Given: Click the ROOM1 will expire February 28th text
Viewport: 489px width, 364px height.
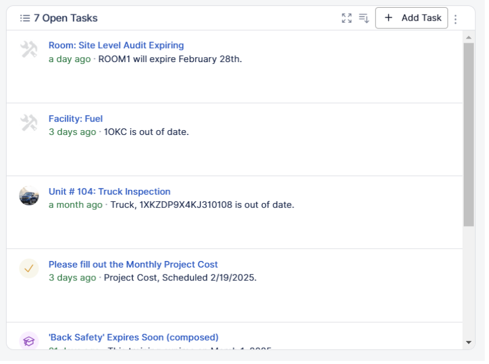Looking at the screenshot, I should (x=170, y=59).
